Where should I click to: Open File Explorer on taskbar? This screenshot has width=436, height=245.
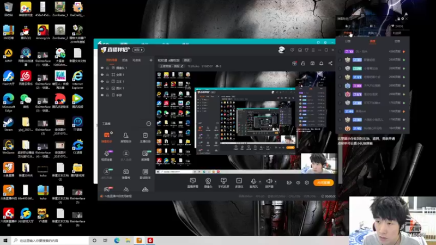pyautogui.click(x=128, y=240)
